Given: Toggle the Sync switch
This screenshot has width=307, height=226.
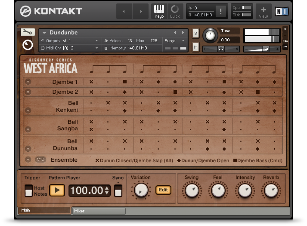Looking at the screenshot, I should coord(118,190).
